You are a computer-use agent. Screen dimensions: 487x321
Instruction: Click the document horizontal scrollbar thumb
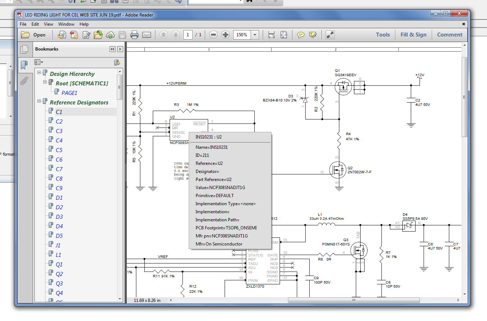tap(354, 300)
